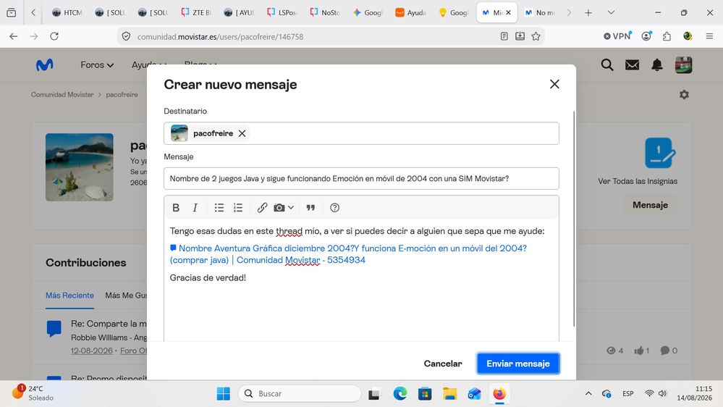The height and width of the screenshot is (407, 723).
Task: Click the pacofreire profile photo
Action: pos(80,167)
